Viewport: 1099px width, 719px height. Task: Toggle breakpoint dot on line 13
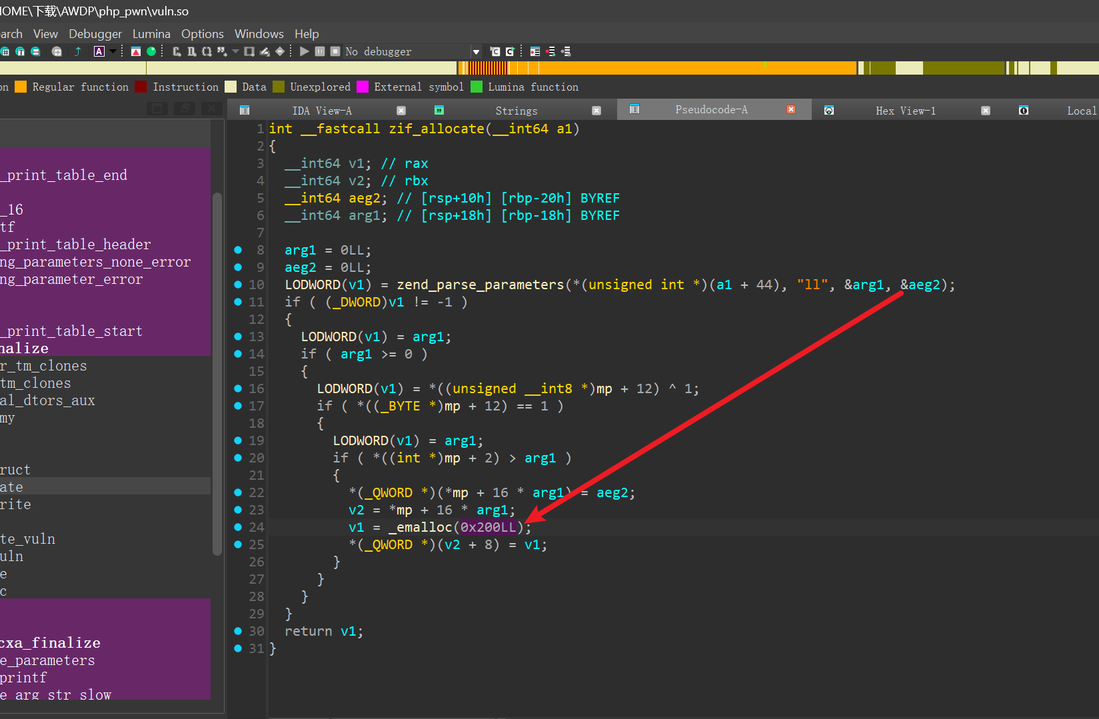[x=238, y=337]
